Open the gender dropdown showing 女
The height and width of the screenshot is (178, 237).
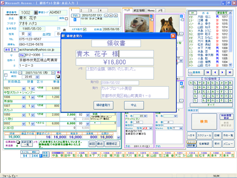coord(30,34)
